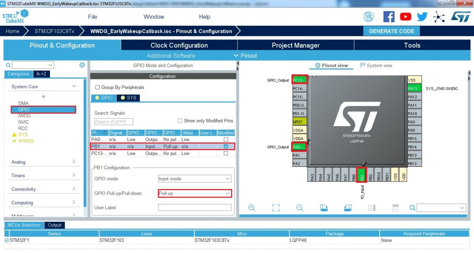This screenshot has height=253, width=474.
Task: Rotate the chip view counterclockwise
Action: [348, 207]
